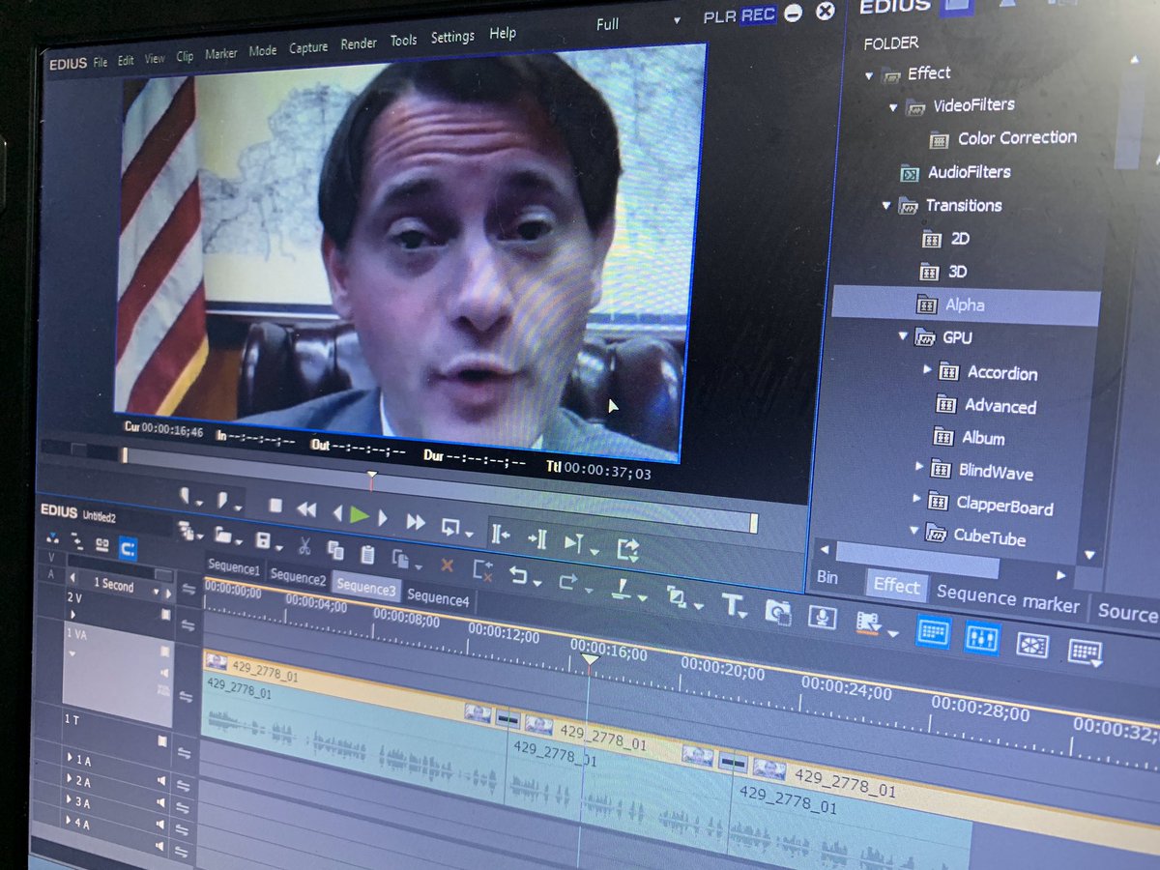1160x870 pixels.
Task: Click the Ripple delete icon
Action: (482, 570)
